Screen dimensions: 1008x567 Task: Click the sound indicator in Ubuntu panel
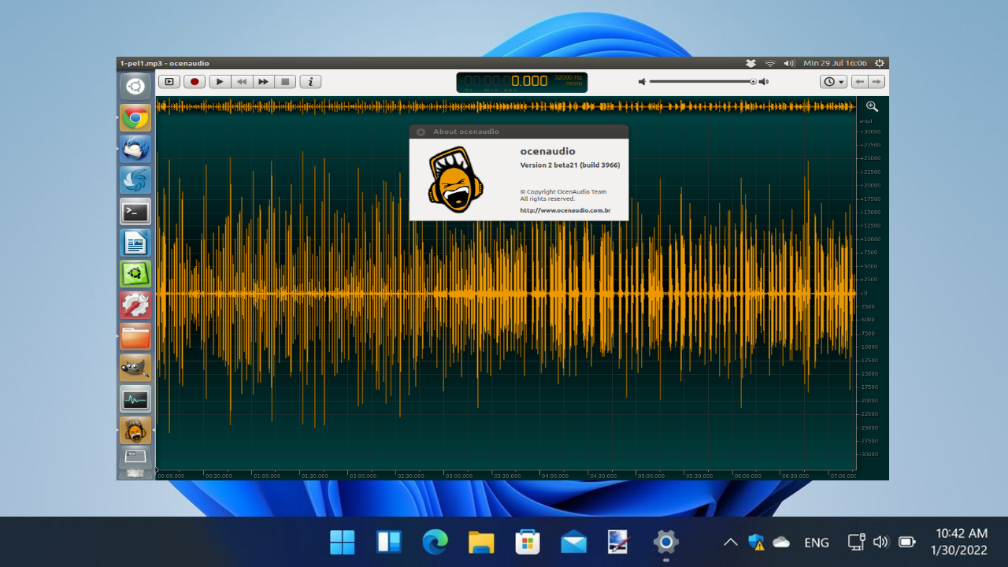click(x=790, y=63)
